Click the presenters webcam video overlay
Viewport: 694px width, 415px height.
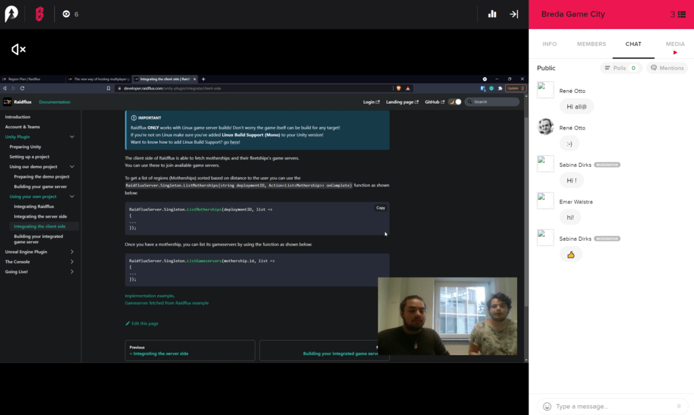tap(447, 316)
